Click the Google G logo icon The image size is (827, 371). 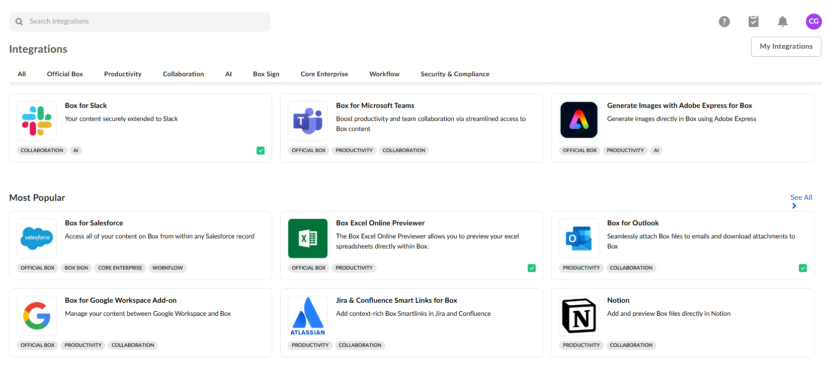coord(37,316)
